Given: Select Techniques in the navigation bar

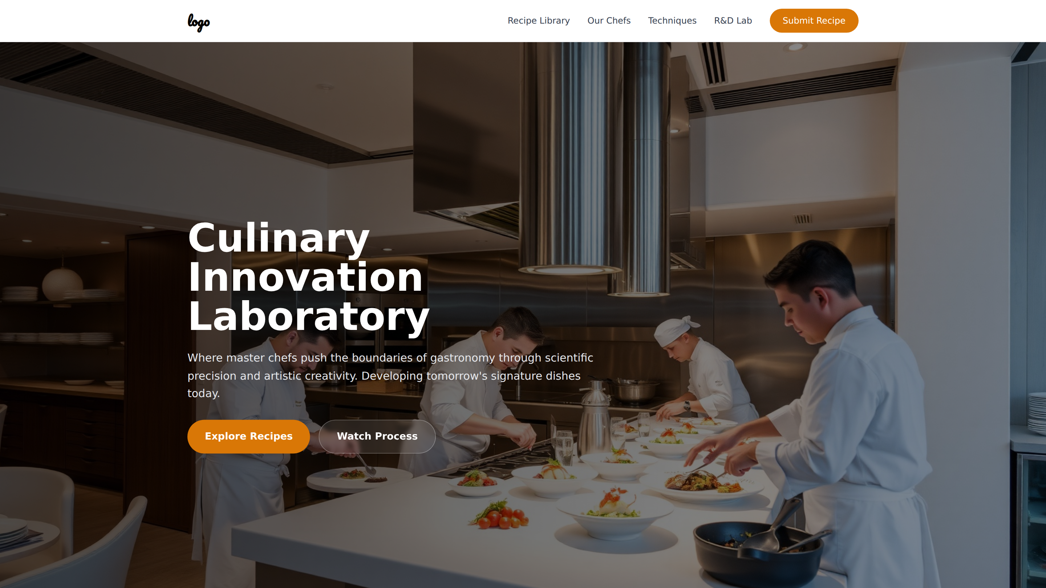Looking at the screenshot, I should click(672, 21).
